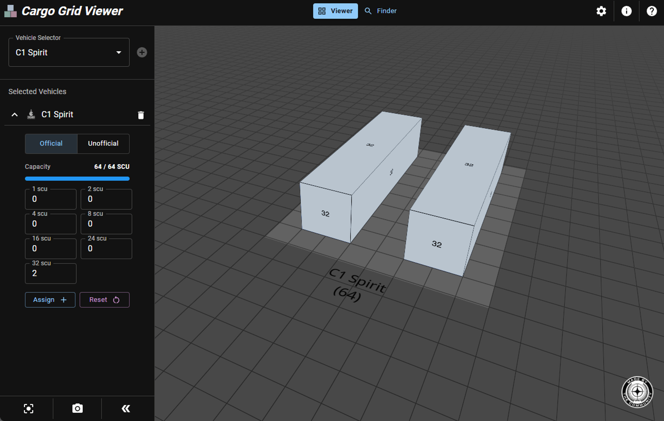Focus the 32 scu input field
Screen dimensions: 664x421
click(x=51, y=273)
